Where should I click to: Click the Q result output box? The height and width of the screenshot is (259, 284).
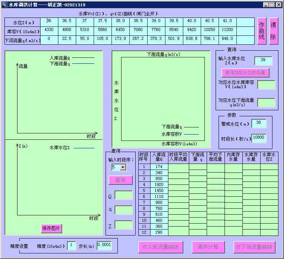tap(123, 195)
